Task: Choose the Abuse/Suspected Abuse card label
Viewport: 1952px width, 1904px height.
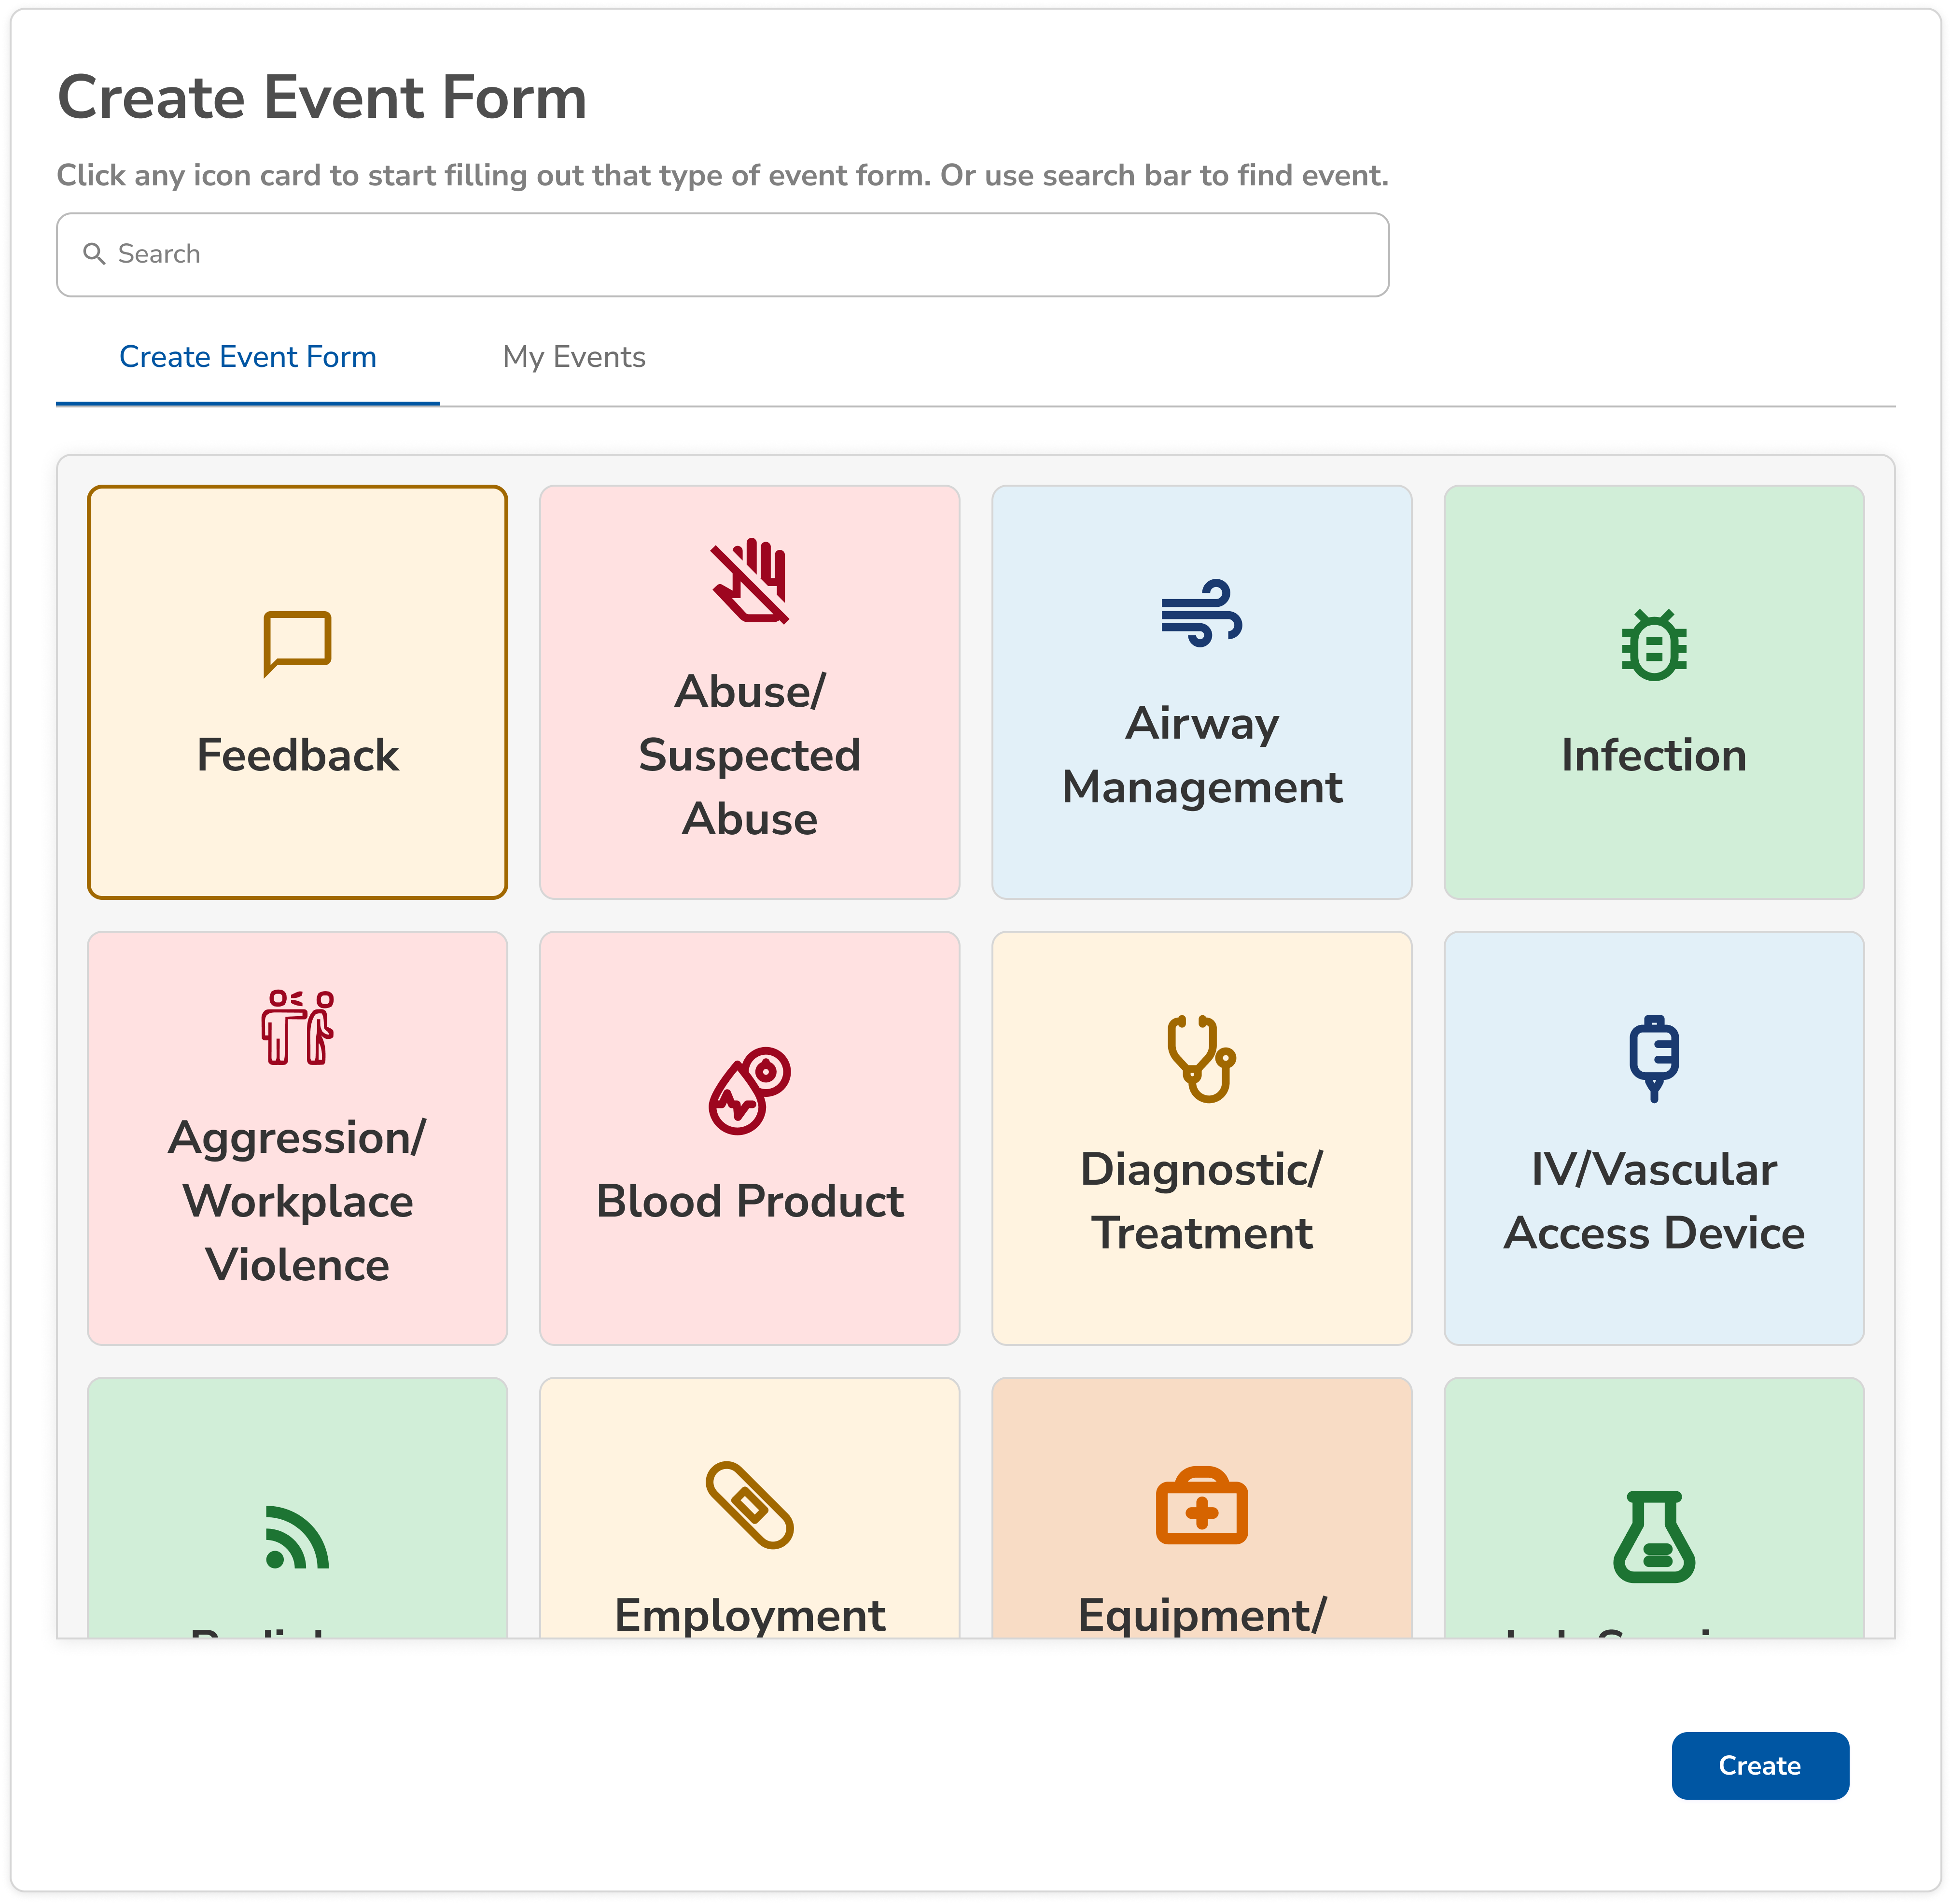Action: [750, 755]
